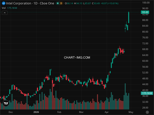154x115 pixels.
Task: Click the 2026 label on time axis
Action: pos(36,112)
